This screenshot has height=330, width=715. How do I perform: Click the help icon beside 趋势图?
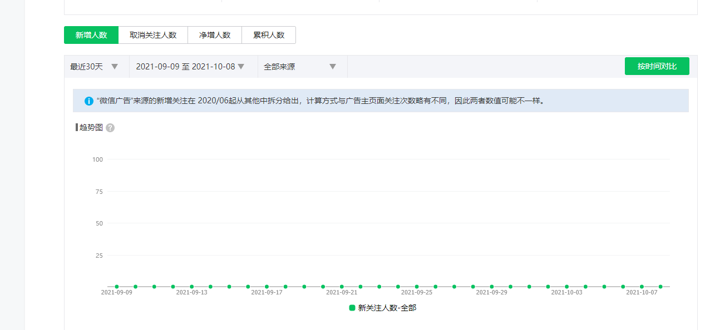point(110,128)
